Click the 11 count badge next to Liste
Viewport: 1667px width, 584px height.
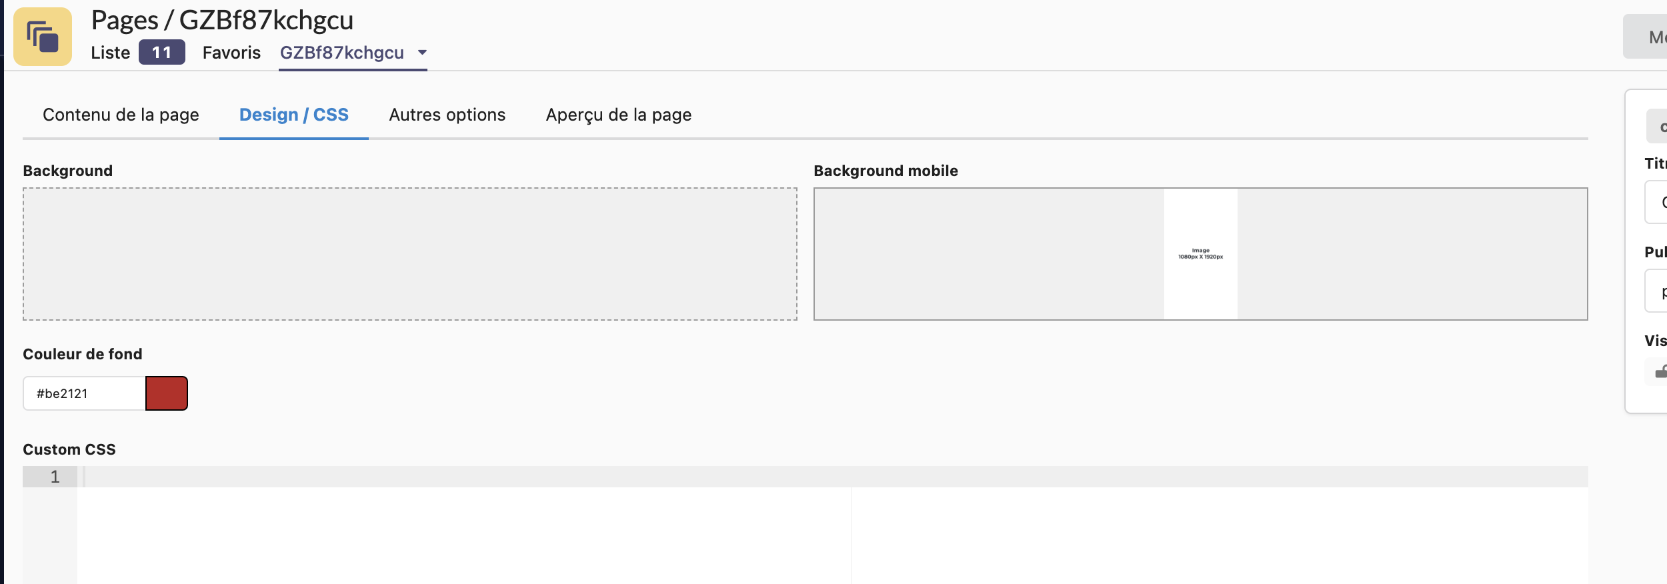(161, 53)
